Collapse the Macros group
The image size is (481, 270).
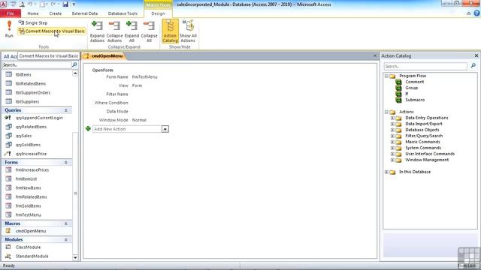pyautogui.click(x=65, y=223)
